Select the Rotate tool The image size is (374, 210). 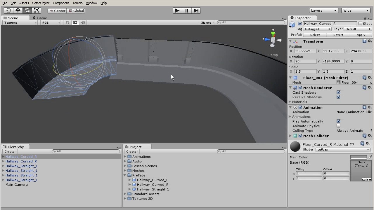(x=27, y=10)
